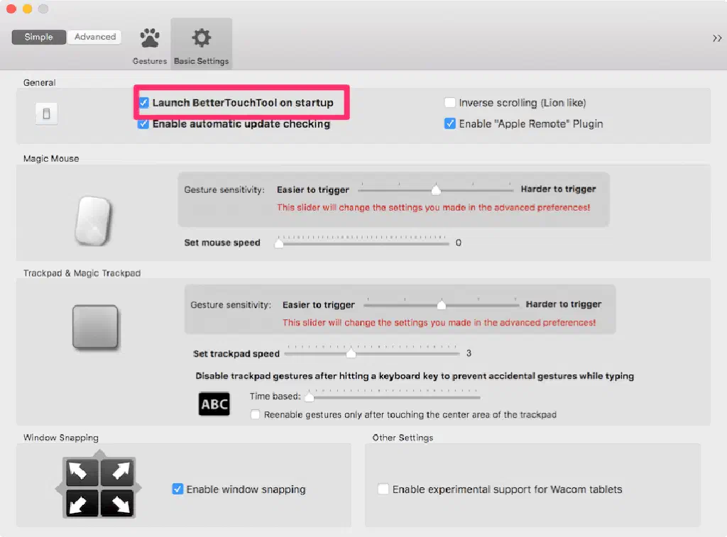Select the Basic Settings gear icon
Image resolution: width=727 pixels, height=537 pixels.
click(202, 40)
